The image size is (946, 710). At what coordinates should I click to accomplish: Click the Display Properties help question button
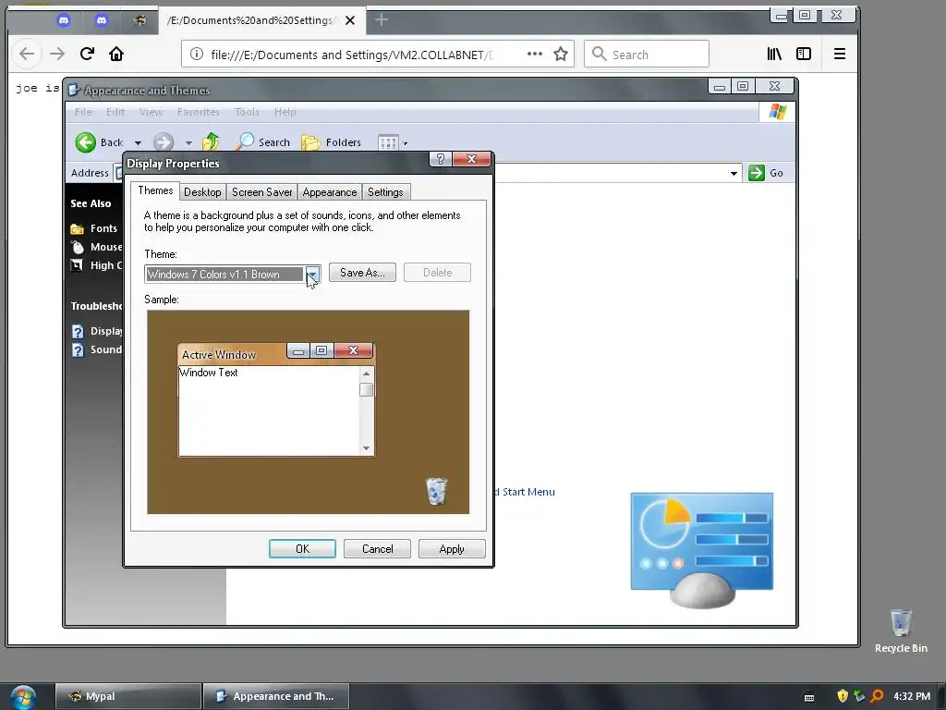441,159
